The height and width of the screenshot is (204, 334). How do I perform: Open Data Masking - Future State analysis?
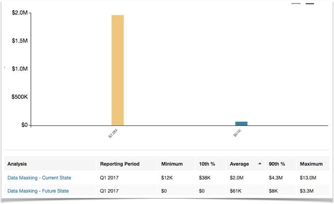point(38,191)
